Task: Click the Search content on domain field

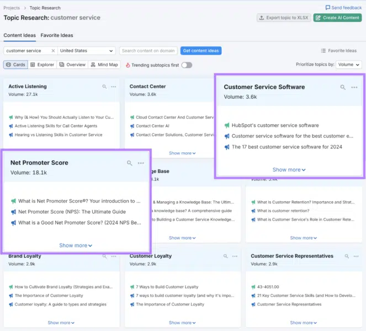Action: click(148, 51)
